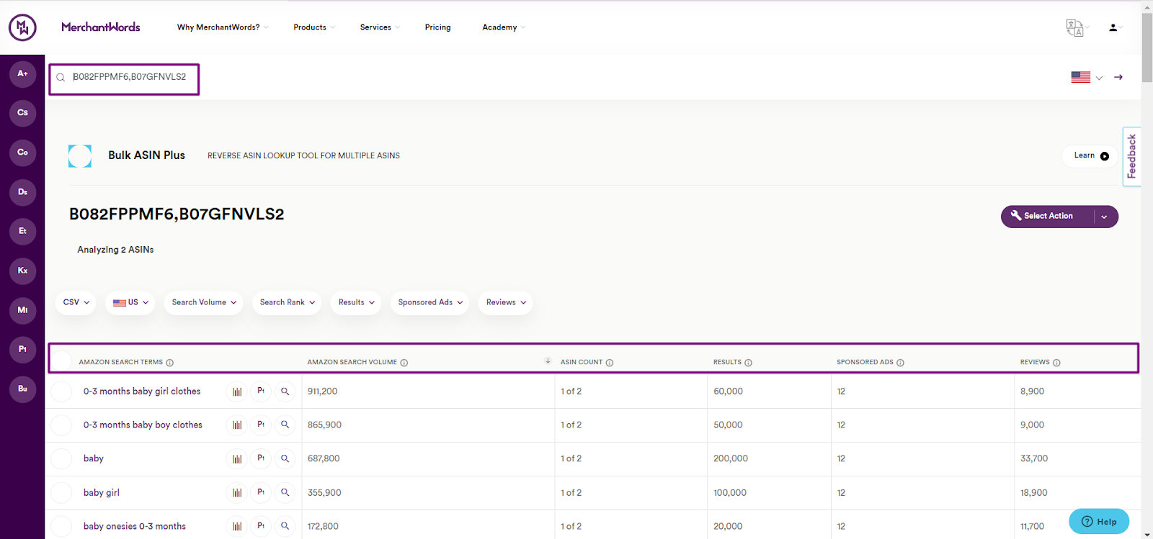Expand the Search Volume filter
Viewport: 1153px width, 539px height.
204,303
